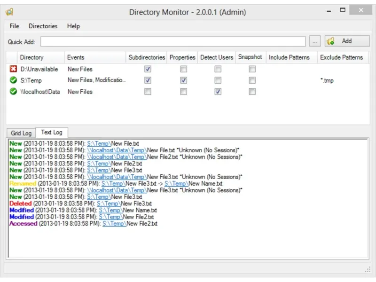This screenshot has height=282, width=376.
Task: Click the Directory Monitor app icon in title bar
Action: (x=9, y=12)
